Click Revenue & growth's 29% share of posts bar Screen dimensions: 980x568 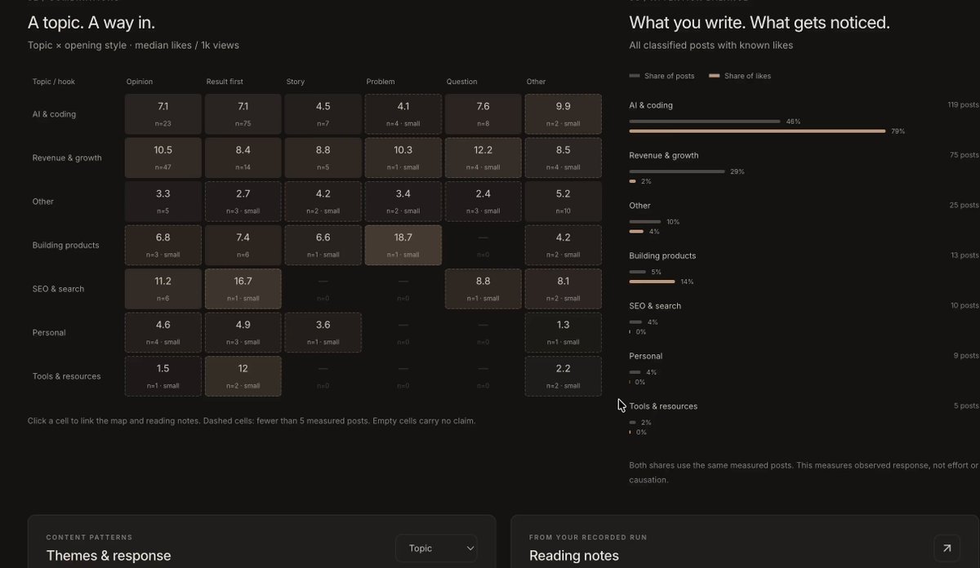click(677, 171)
